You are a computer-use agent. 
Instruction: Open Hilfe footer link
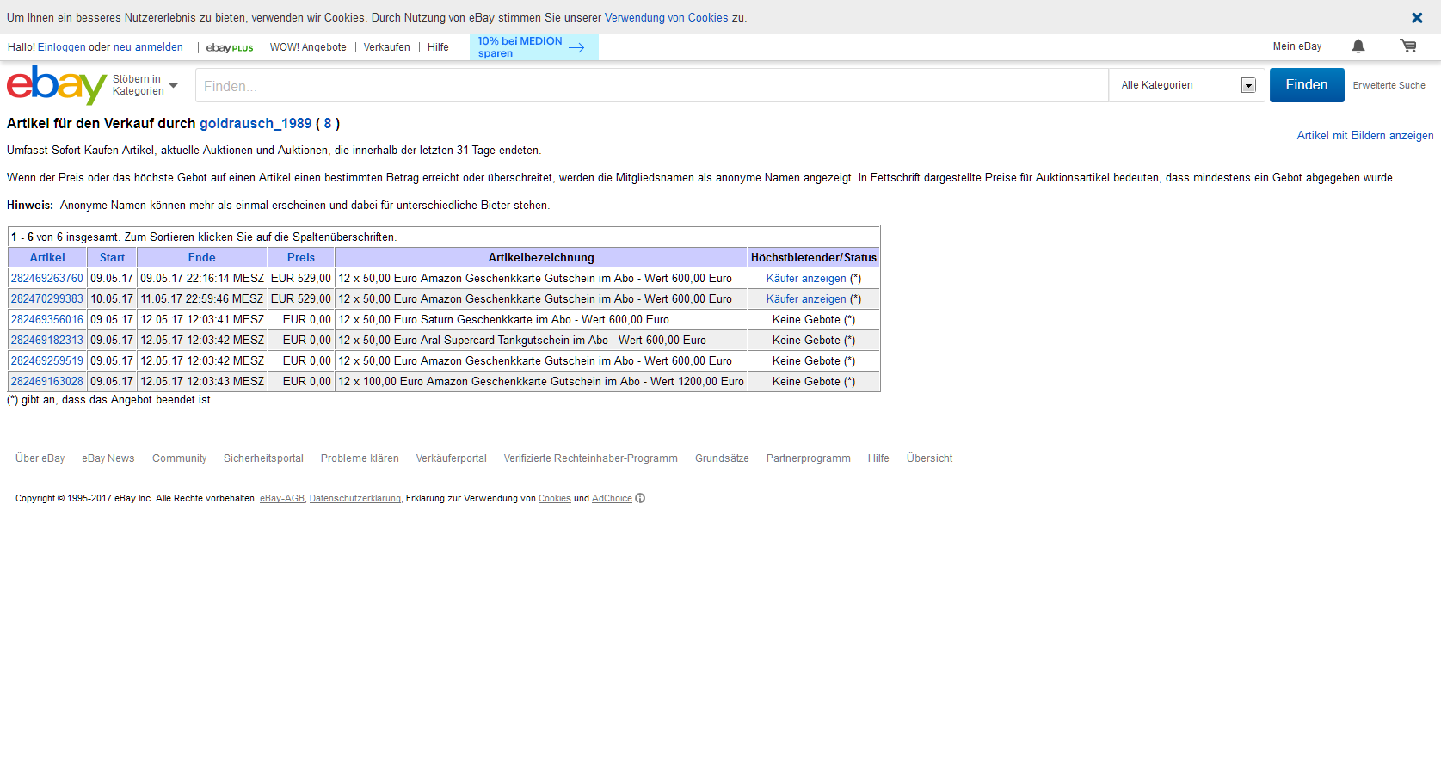(x=878, y=458)
